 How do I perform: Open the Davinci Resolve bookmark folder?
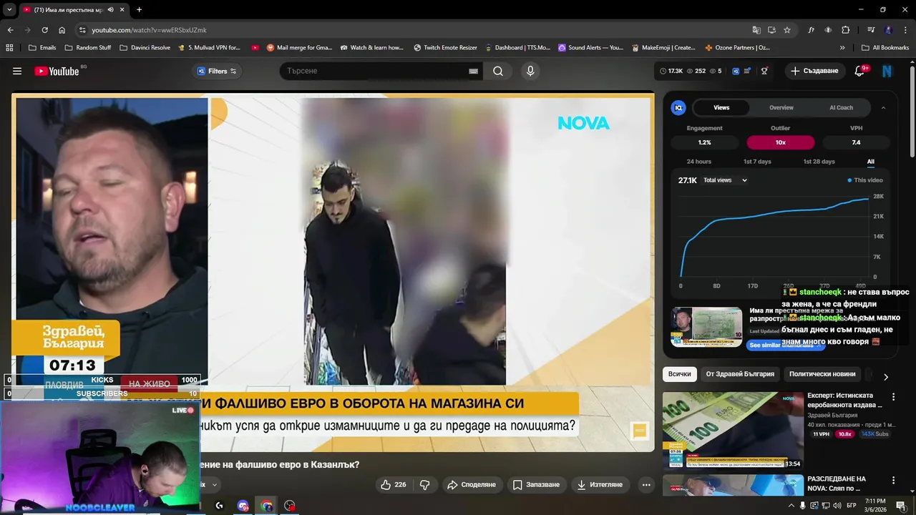(145, 48)
